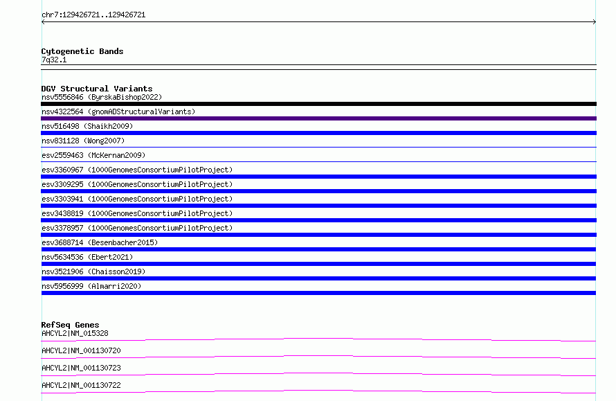This screenshot has height=401, width=616.
Task: Select the Cytogenetic Bands track title
Action: [x=82, y=51]
